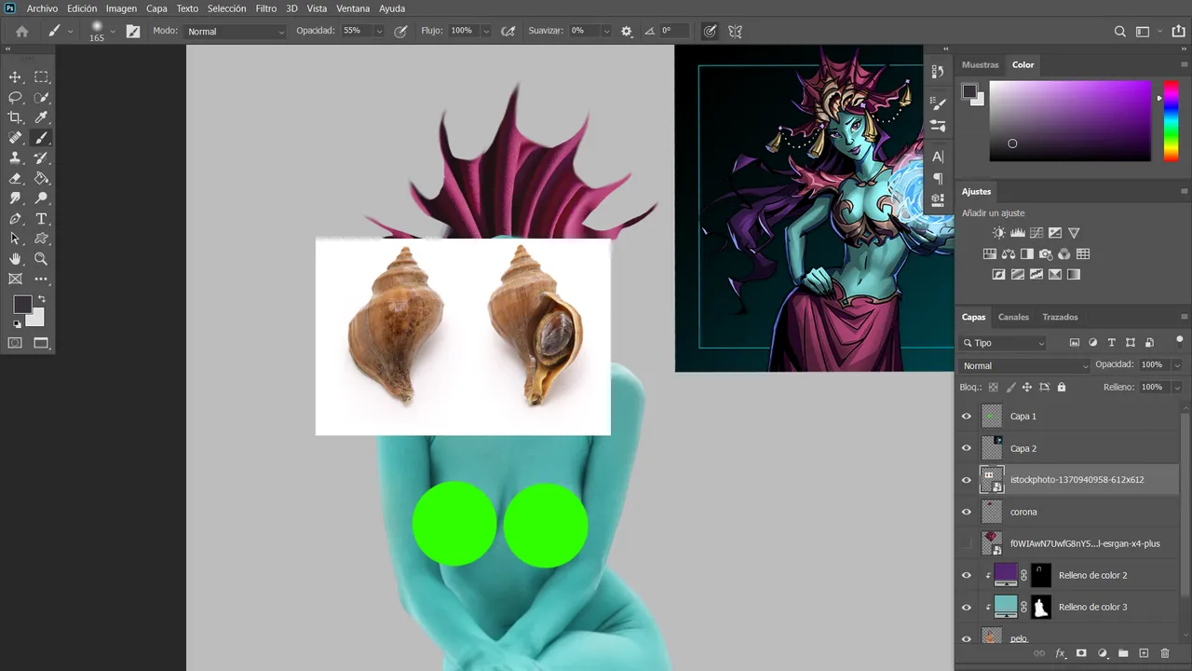The height and width of the screenshot is (671, 1192).
Task: Open the Filtro menu
Action: tap(266, 8)
